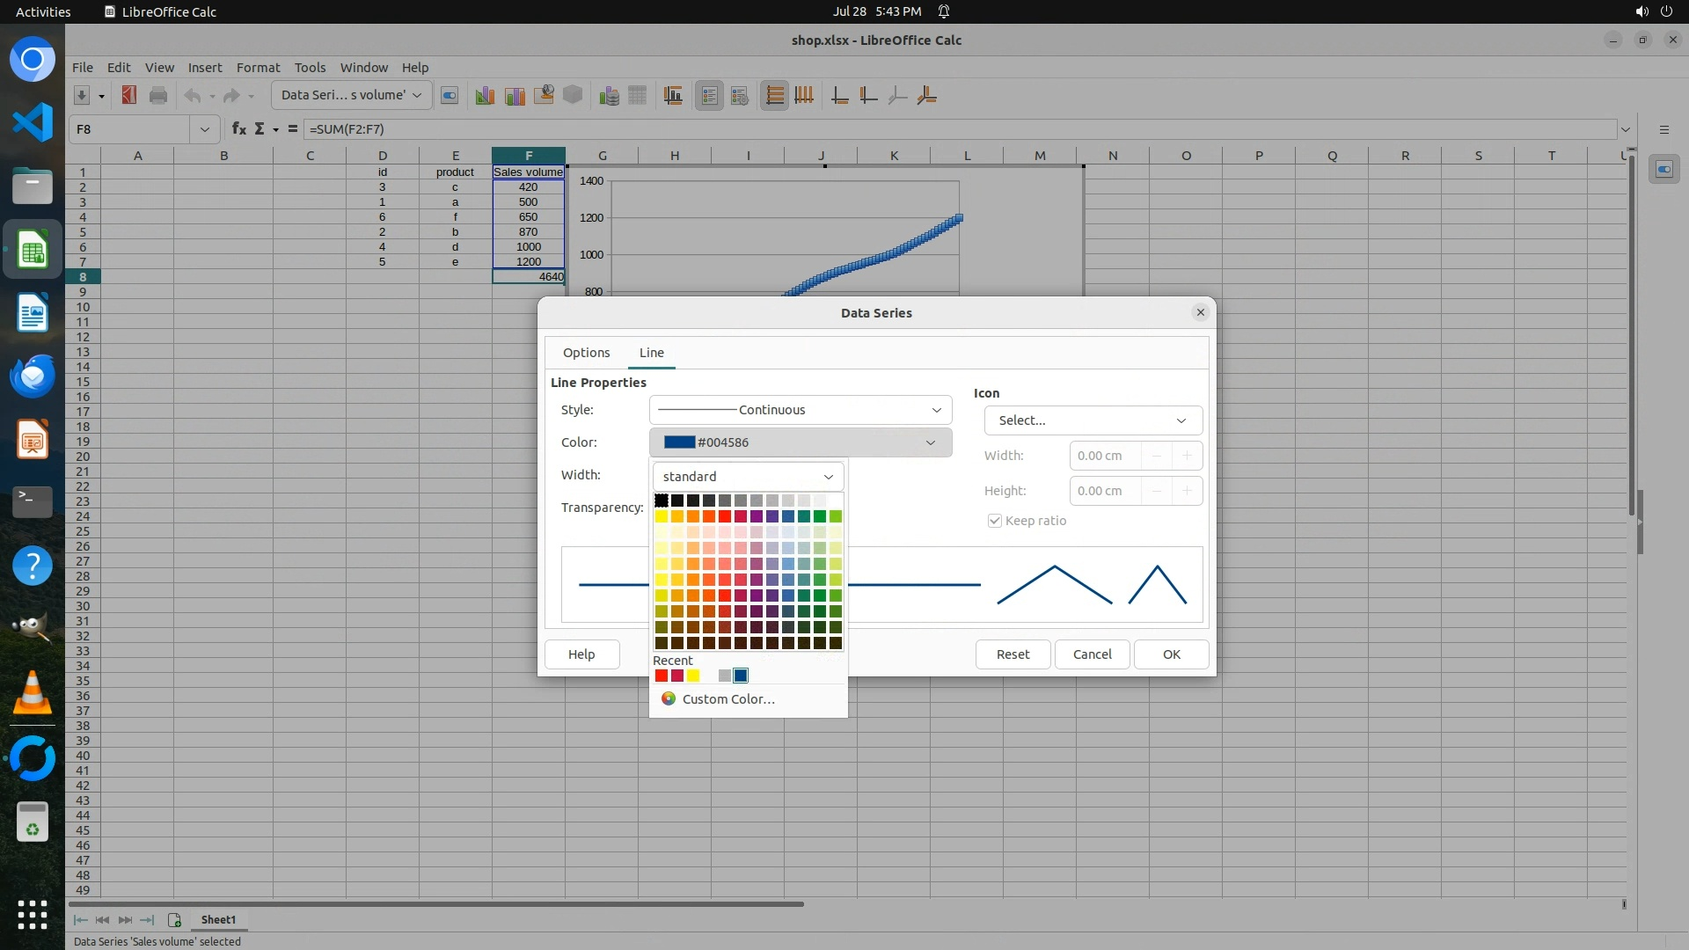Screen dimensions: 1689x950
Task: Choose Custom Color option
Action: 728,699
